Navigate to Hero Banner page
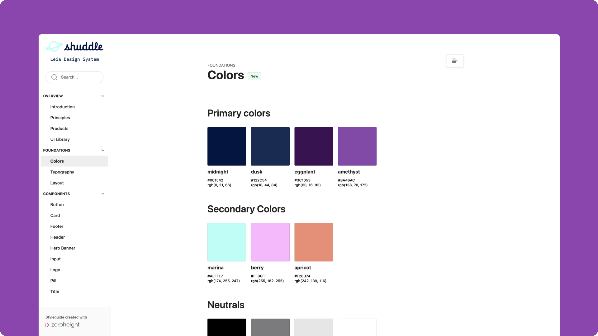The height and width of the screenshot is (336, 598). point(63,248)
